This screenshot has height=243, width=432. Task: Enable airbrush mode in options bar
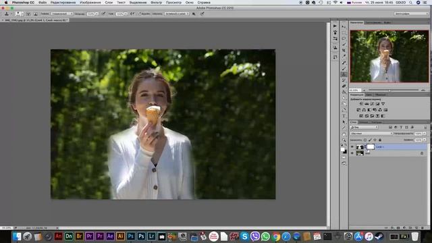(132, 13)
